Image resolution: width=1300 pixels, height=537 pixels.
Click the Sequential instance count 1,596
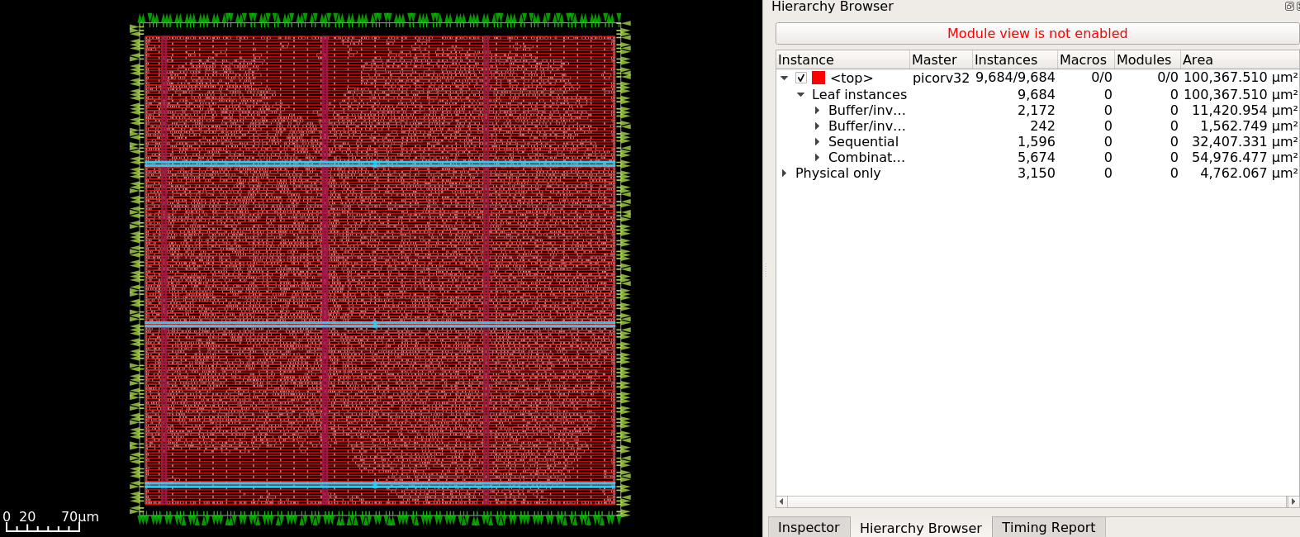[x=1036, y=141]
